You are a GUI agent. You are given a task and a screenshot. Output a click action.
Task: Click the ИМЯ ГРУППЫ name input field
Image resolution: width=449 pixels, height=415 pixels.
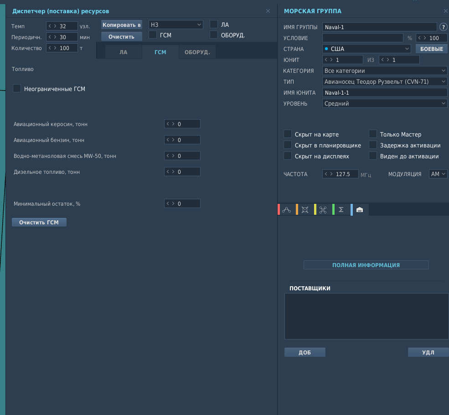pyautogui.click(x=379, y=27)
